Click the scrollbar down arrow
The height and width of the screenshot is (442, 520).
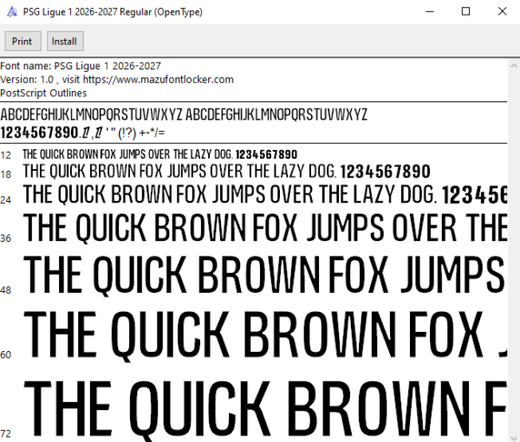514,438
